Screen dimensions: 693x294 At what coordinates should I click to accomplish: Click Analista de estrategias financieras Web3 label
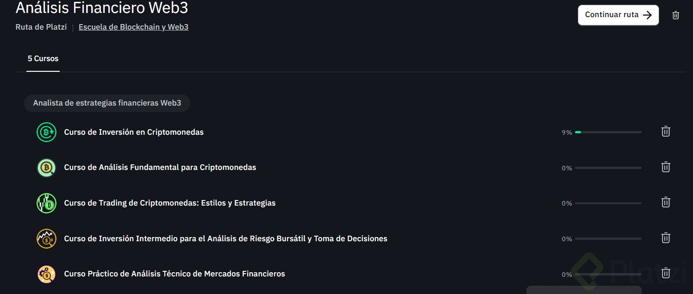point(107,103)
